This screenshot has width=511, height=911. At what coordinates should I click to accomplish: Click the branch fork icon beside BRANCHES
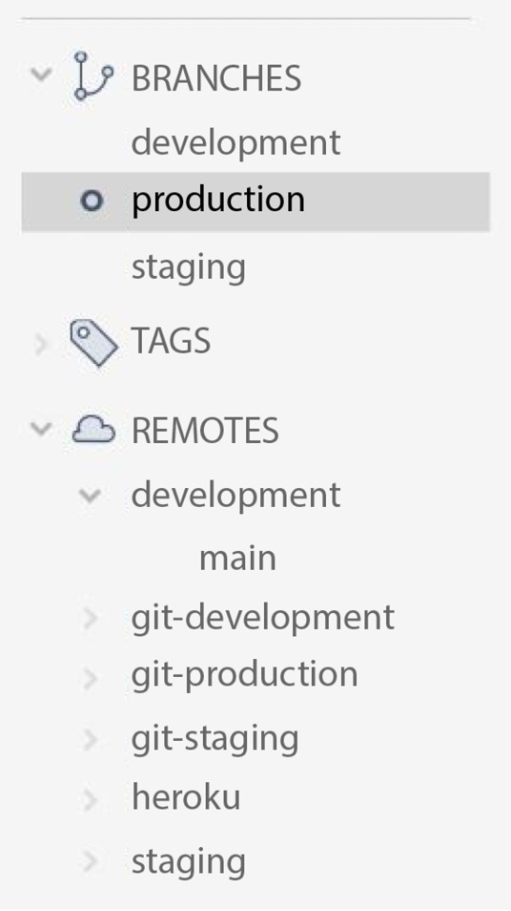(93, 76)
